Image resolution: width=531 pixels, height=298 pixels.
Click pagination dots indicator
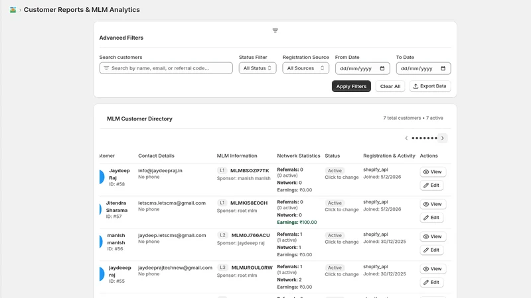(x=424, y=138)
